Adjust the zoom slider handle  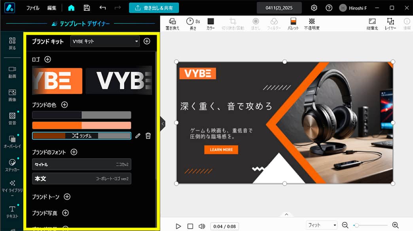pos(356,225)
